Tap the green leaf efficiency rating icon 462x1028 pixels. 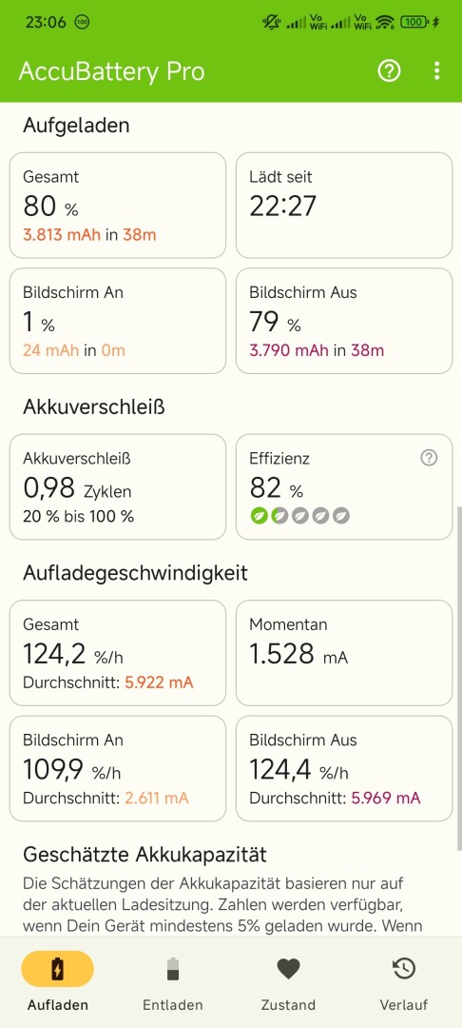click(x=260, y=516)
